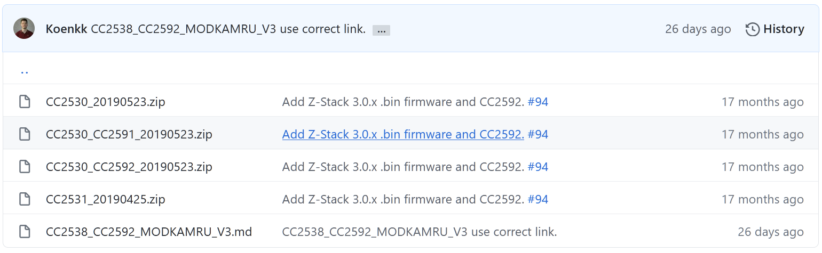Click the History clock icon
Image resolution: width=822 pixels, height=253 pixels.
(753, 29)
